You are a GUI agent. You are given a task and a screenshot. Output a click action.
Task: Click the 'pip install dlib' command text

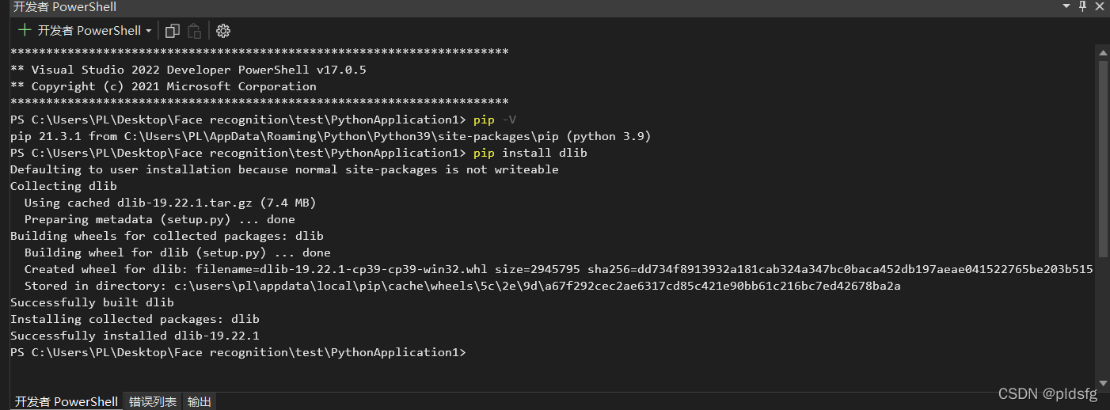coord(530,153)
